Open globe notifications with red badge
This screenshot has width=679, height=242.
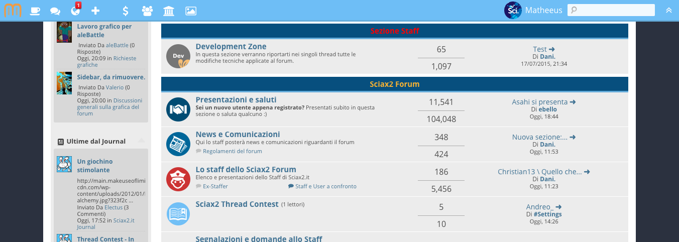[x=75, y=10]
